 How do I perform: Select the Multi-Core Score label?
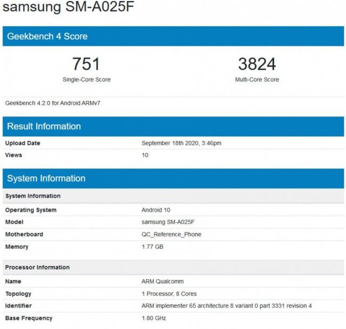tap(257, 80)
